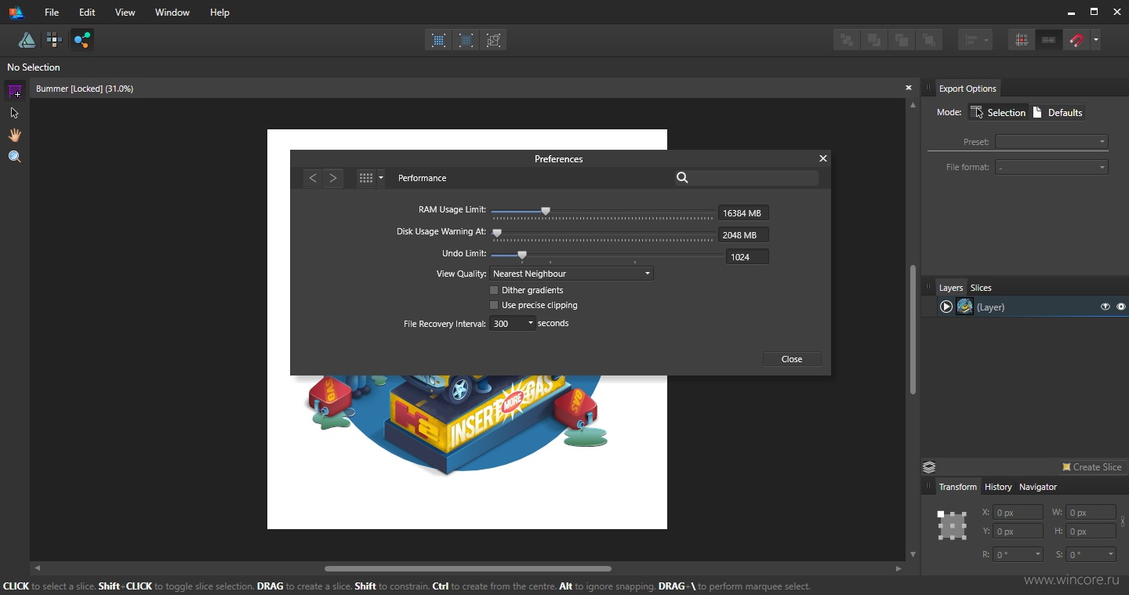1129x595 pixels.
Task: Open the Preset dropdown in Export Options
Action: tap(1051, 142)
